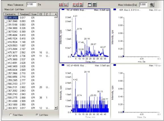
Task: Click blue square marker in XIC pane header
Action: (x=63, y=65)
